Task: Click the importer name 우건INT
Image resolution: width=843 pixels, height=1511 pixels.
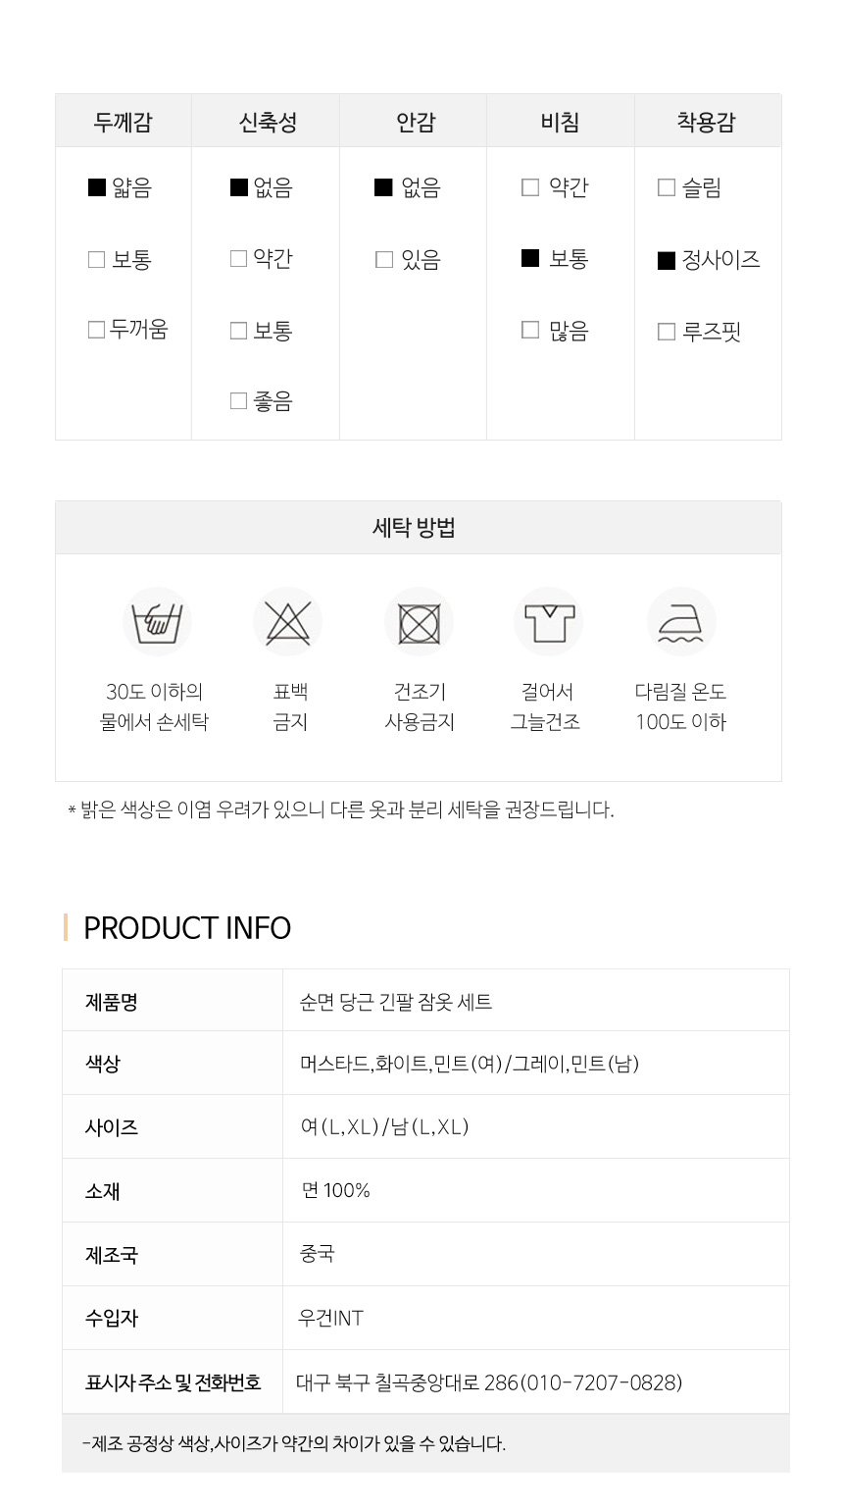Action: (x=331, y=1319)
